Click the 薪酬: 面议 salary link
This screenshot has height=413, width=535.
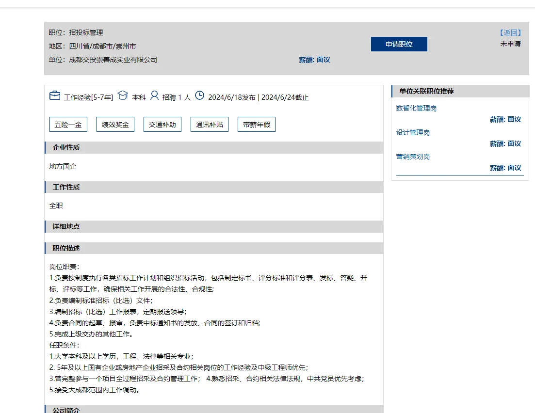coord(314,60)
